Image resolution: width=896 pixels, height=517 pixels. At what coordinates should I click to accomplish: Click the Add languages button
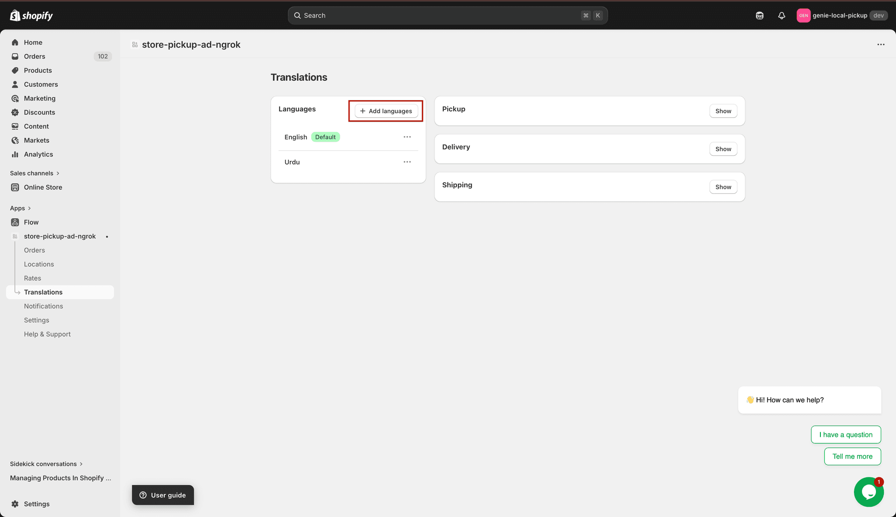click(385, 110)
